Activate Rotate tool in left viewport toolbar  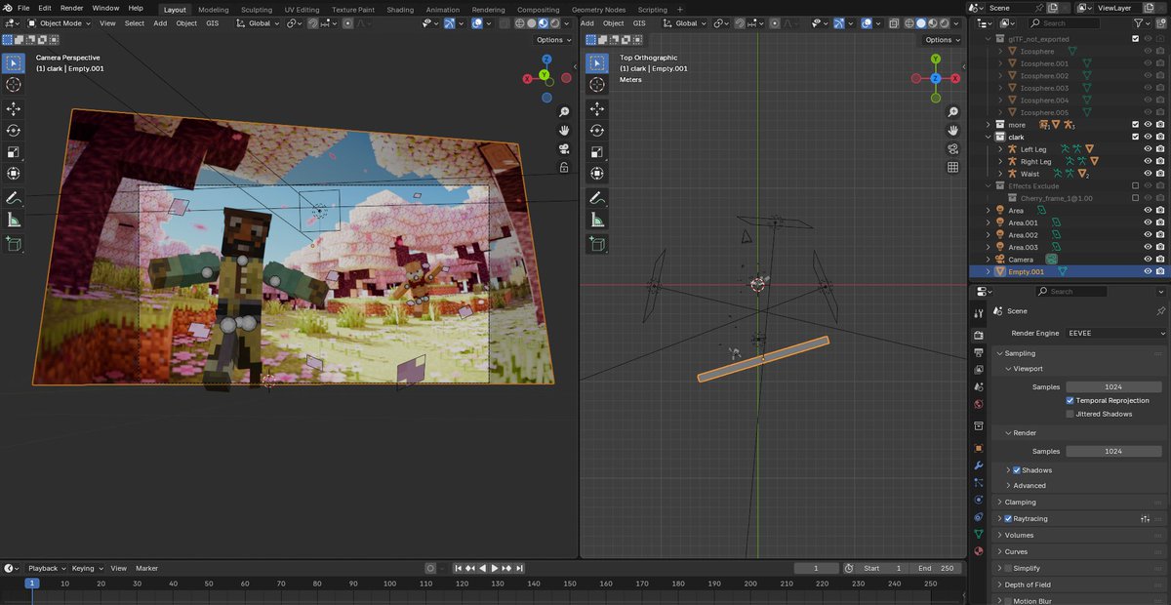[14, 131]
